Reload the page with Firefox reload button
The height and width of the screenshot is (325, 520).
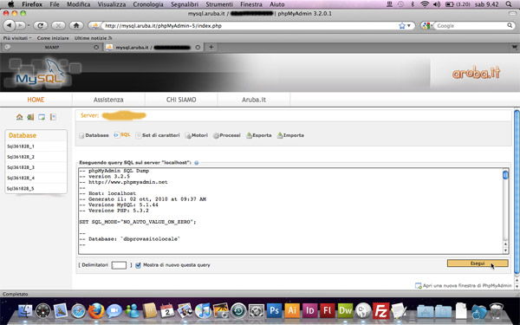coord(41,25)
